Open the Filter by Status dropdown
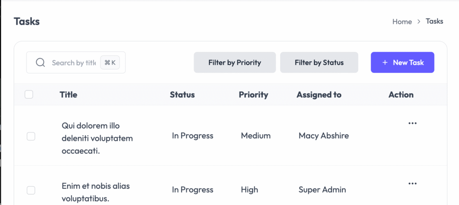 (319, 62)
